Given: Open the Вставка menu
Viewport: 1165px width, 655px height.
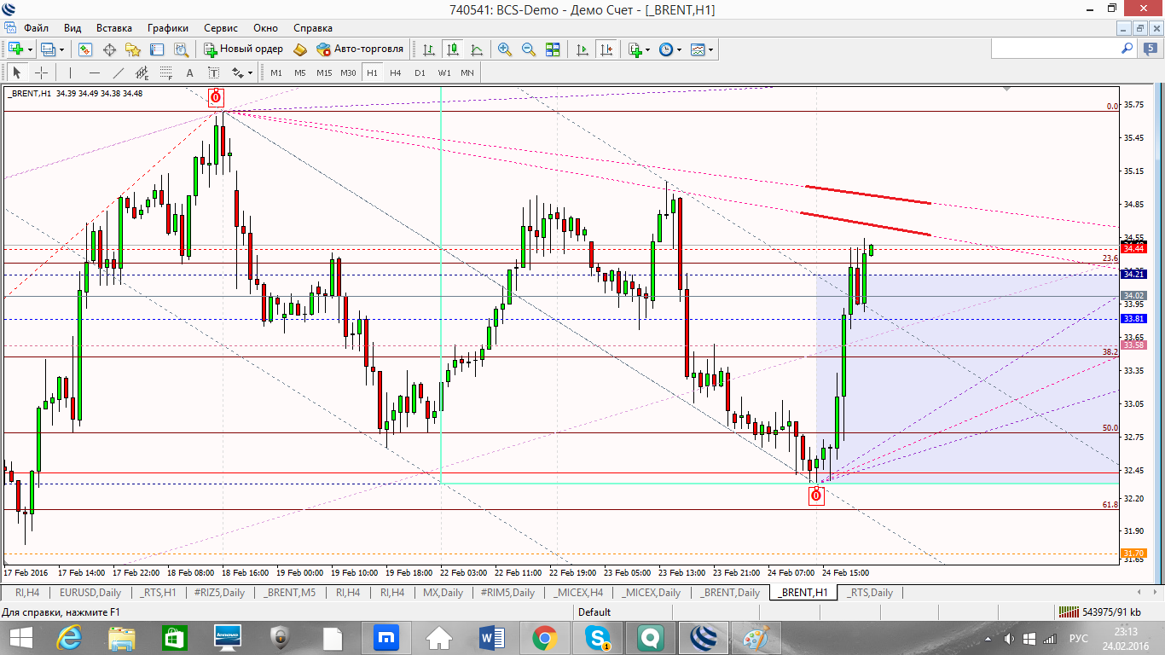Looking at the screenshot, I should pos(114,28).
